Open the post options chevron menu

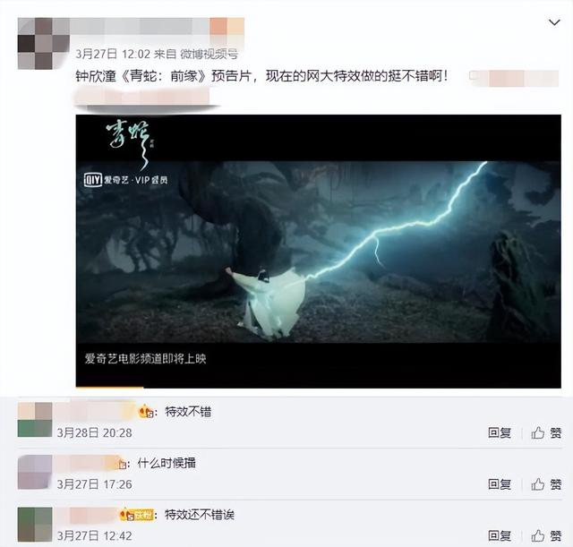554,22
